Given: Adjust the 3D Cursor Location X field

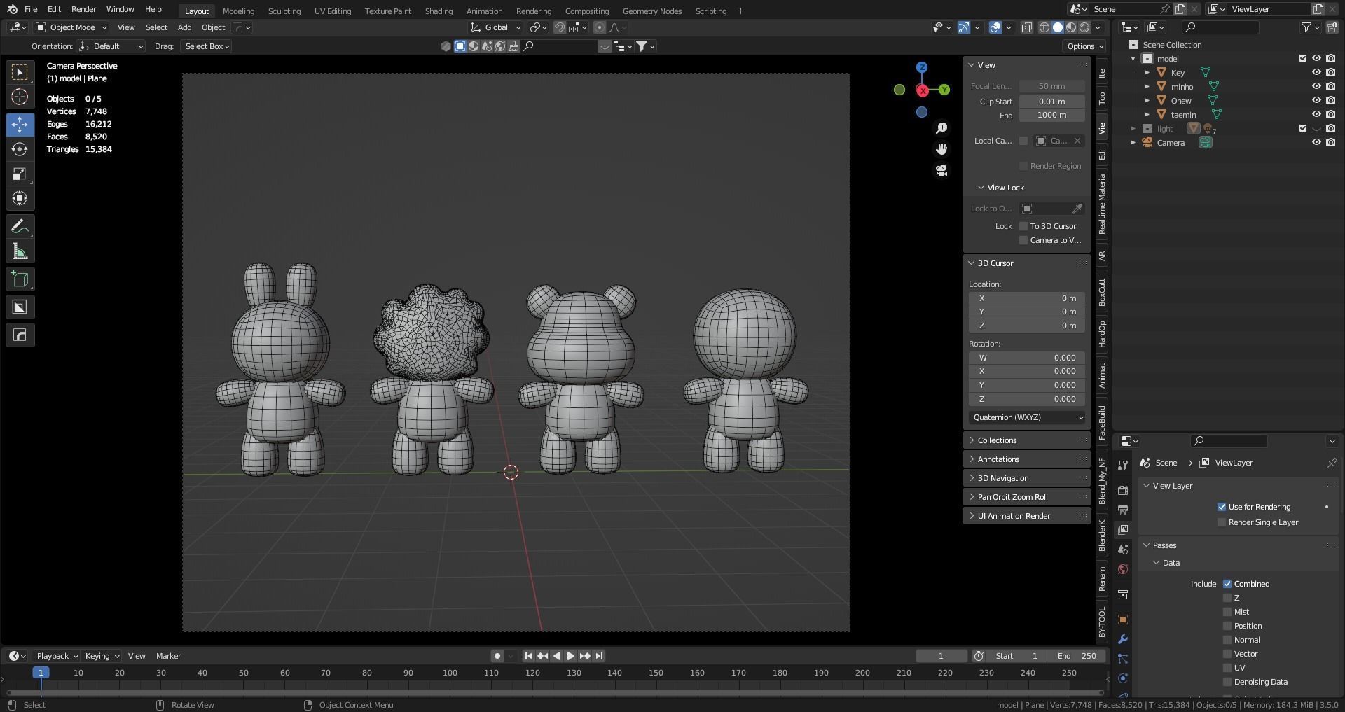Looking at the screenshot, I should 1027,298.
